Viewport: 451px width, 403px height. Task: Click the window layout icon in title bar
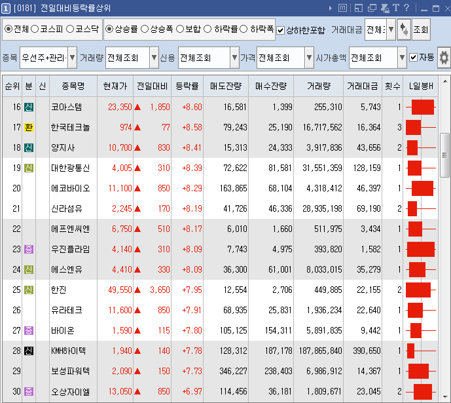tap(359, 8)
